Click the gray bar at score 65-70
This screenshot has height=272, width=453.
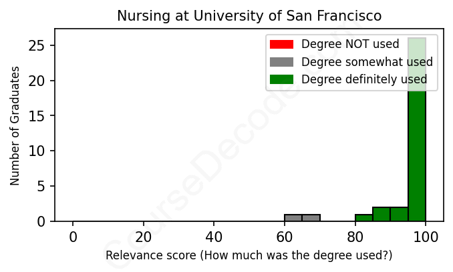(x=311, y=217)
